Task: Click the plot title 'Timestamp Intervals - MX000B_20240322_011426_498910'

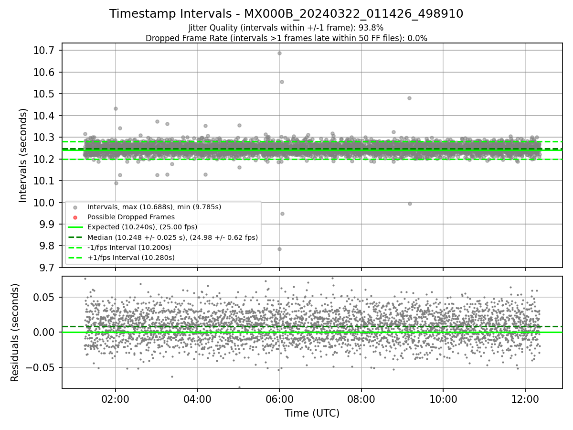Action: click(x=286, y=14)
